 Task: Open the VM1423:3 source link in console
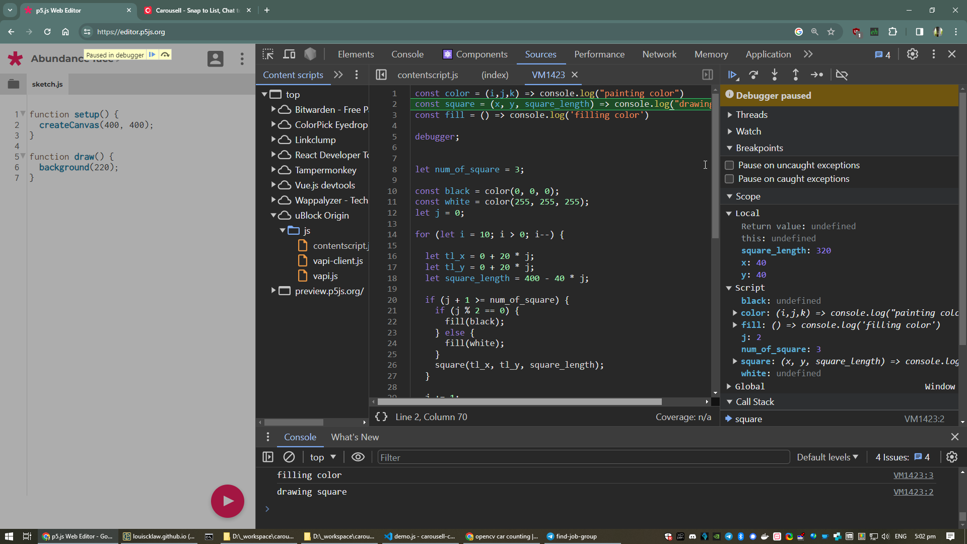click(x=913, y=475)
